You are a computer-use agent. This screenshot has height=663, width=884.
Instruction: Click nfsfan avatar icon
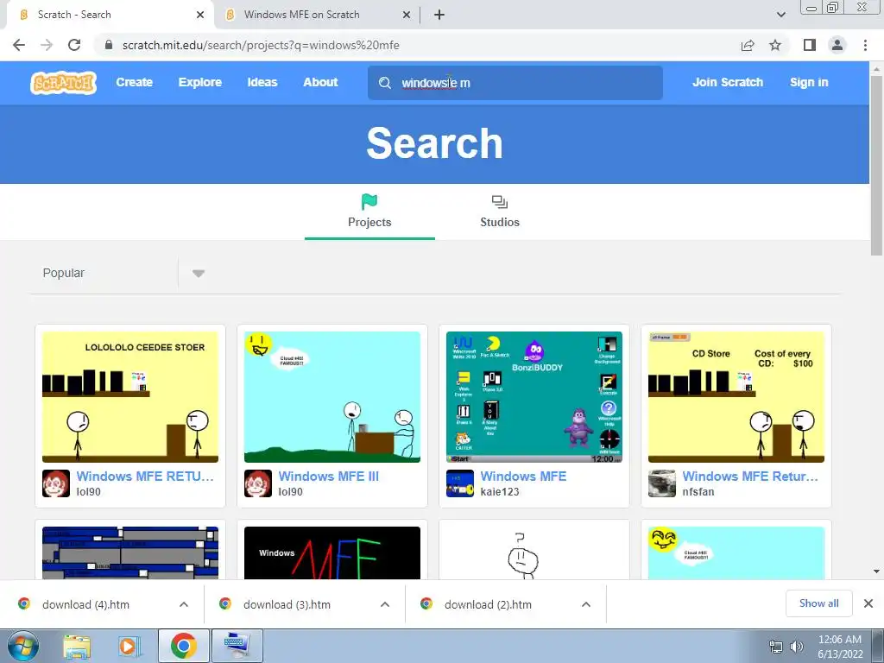point(662,483)
